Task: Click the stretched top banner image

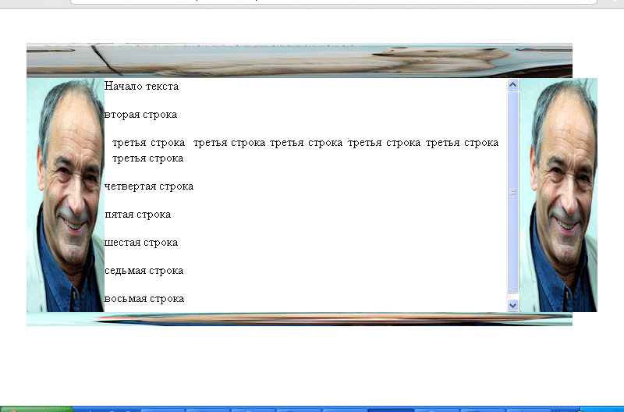Action: [300, 60]
